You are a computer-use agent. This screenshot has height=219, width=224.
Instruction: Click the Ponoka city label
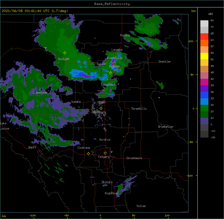[x=125, y=35]
